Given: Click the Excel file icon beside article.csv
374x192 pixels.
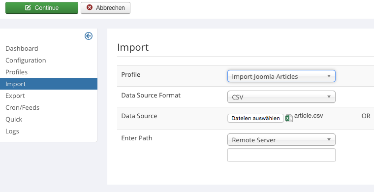Looking at the screenshot, I should [x=289, y=118].
